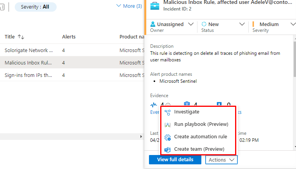Viewport: 296px width, 169px height.
Task: Click the incident briefcase icon
Action: coord(155,5)
